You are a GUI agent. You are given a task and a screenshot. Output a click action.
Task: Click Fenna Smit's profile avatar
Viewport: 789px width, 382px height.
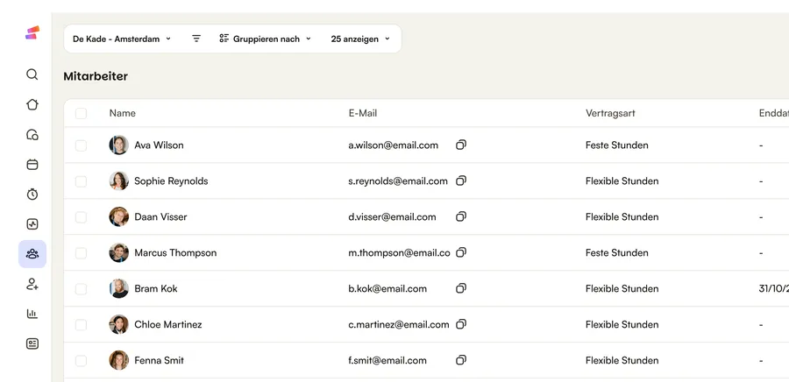pos(118,360)
